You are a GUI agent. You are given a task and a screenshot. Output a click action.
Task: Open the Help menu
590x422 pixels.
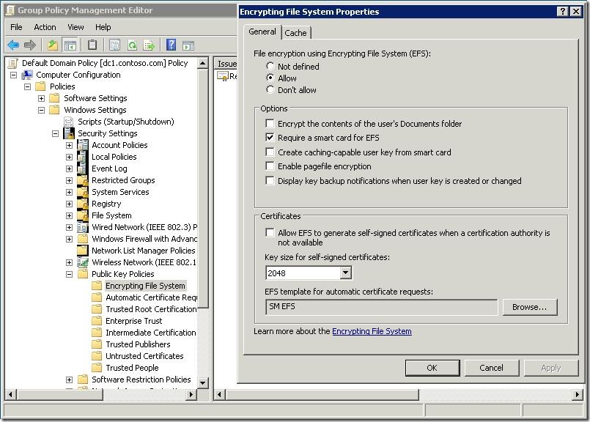(x=103, y=27)
